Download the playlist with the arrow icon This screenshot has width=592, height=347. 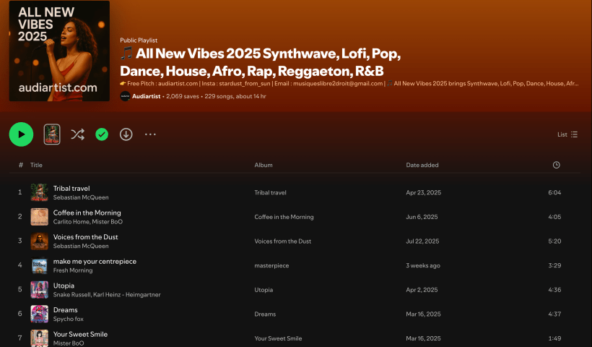[126, 134]
